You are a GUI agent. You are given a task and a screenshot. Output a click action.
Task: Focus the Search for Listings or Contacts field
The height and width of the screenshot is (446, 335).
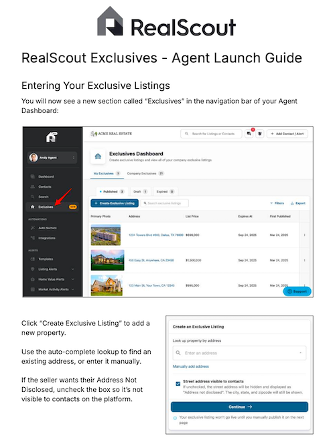211,134
